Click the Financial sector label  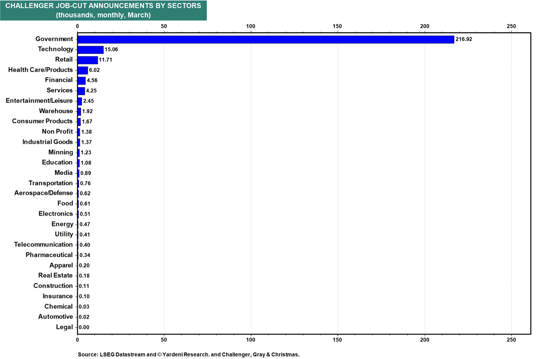click(x=59, y=80)
